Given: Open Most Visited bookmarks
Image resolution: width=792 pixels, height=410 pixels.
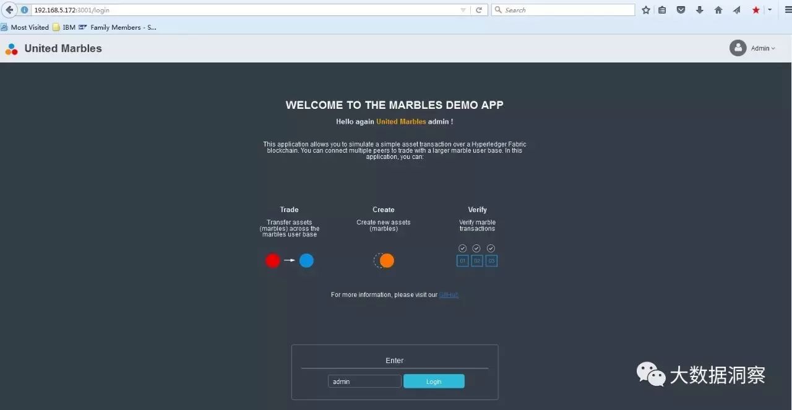Looking at the screenshot, I should pyautogui.click(x=25, y=27).
